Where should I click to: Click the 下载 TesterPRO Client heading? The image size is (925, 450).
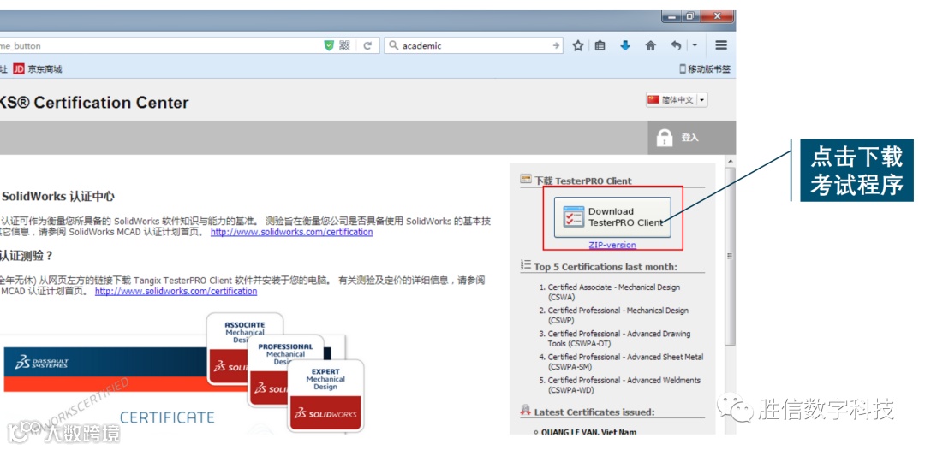pyautogui.click(x=583, y=181)
